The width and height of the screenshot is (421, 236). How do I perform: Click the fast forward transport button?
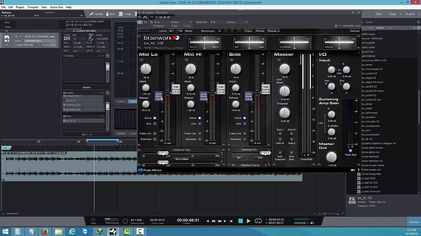(x=220, y=221)
